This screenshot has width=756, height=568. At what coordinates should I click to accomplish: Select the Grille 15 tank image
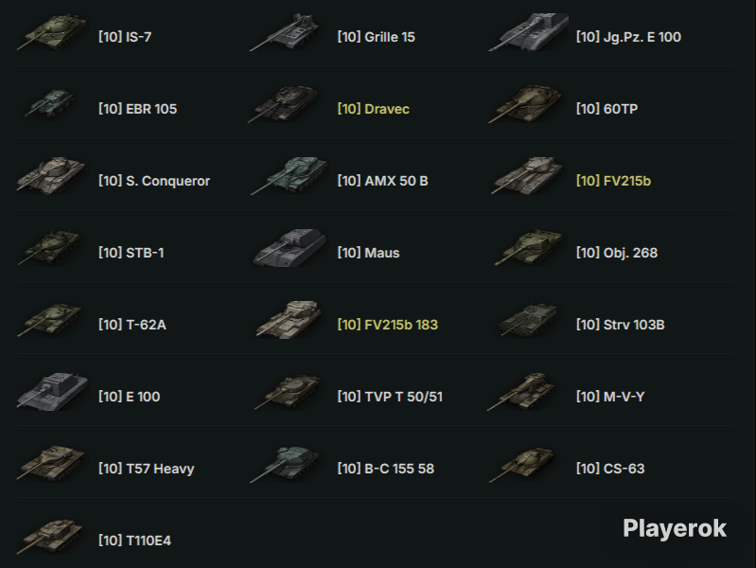tap(285, 32)
